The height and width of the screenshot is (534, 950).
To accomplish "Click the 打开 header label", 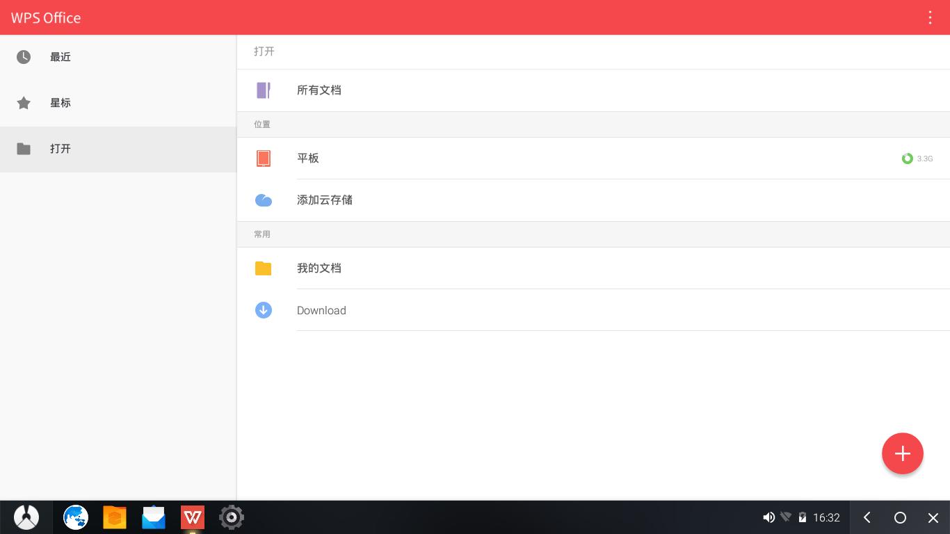I will [264, 51].
